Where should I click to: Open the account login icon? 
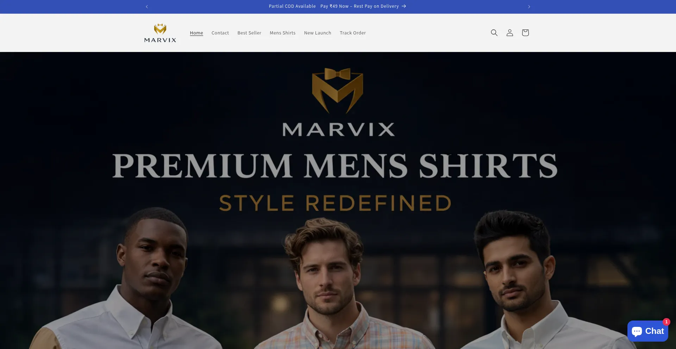click(509, 33)
